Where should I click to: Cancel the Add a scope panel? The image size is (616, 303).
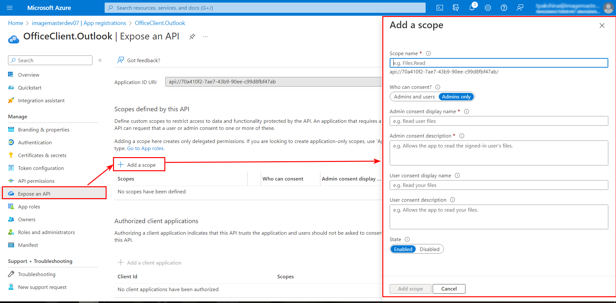pyautogui.click(x=449, y=289)
